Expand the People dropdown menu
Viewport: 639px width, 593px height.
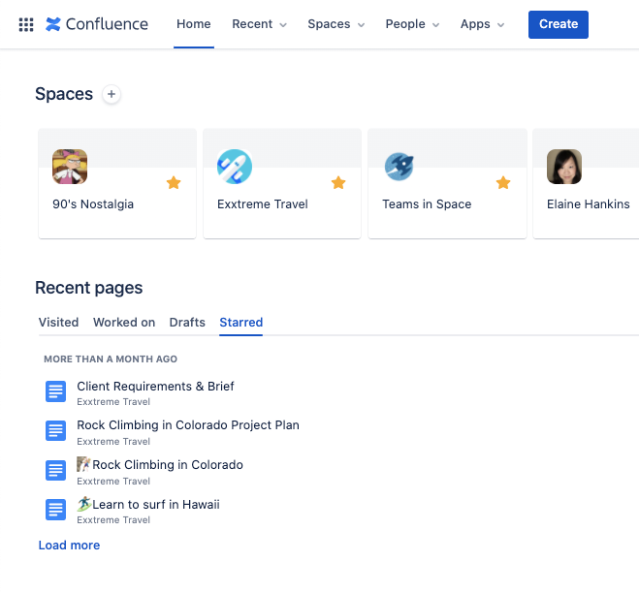(412, 24)
